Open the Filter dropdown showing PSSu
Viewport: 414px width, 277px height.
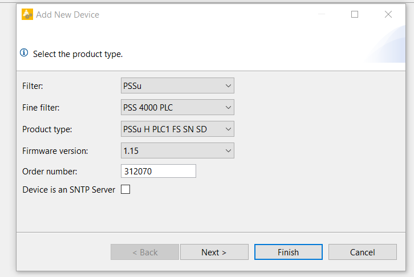[177, 85]
